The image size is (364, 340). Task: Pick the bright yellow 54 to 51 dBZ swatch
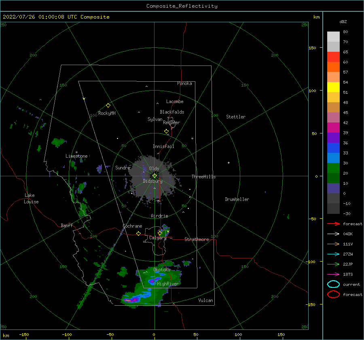tap(333, 87)
